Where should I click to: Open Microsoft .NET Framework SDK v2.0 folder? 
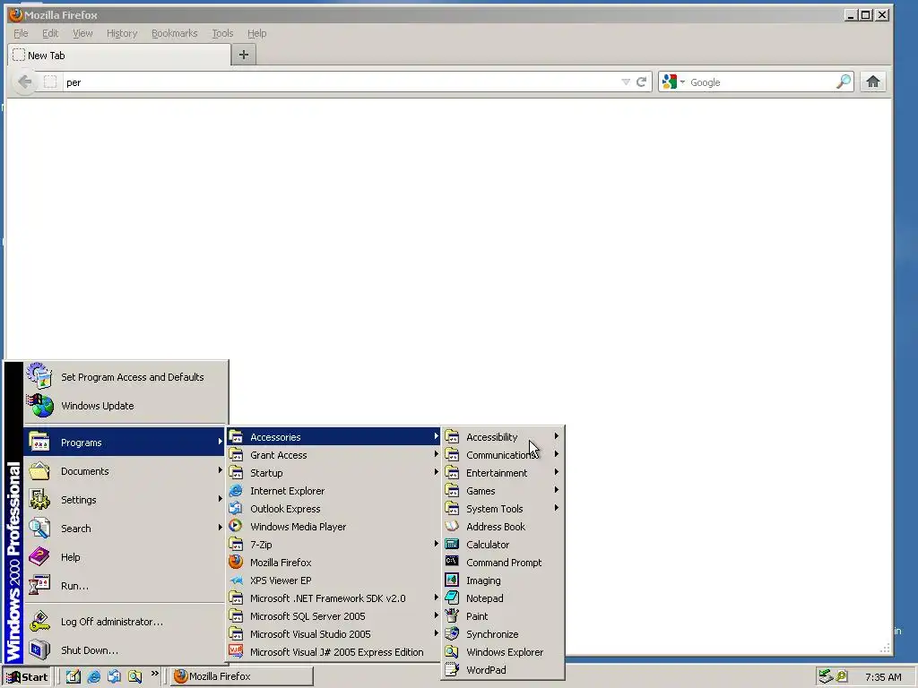coord(333,598)
